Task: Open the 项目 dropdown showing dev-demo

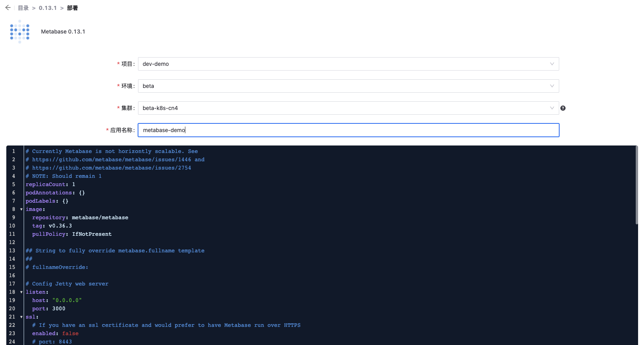Action: pos(348,64)
